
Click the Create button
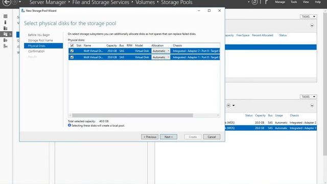[x=193, y=137]
